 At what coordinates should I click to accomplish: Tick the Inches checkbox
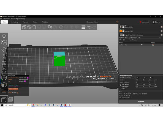click(x=121, y=89)
